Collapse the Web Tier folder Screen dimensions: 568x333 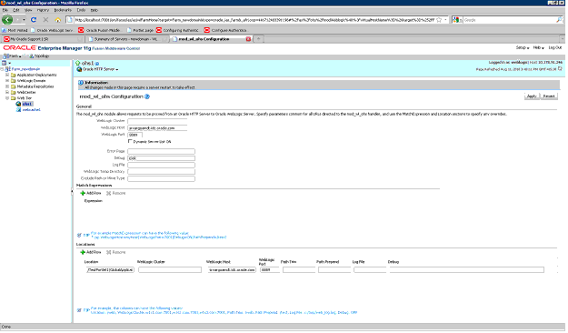pyautogui.click(x=7, y=98)
